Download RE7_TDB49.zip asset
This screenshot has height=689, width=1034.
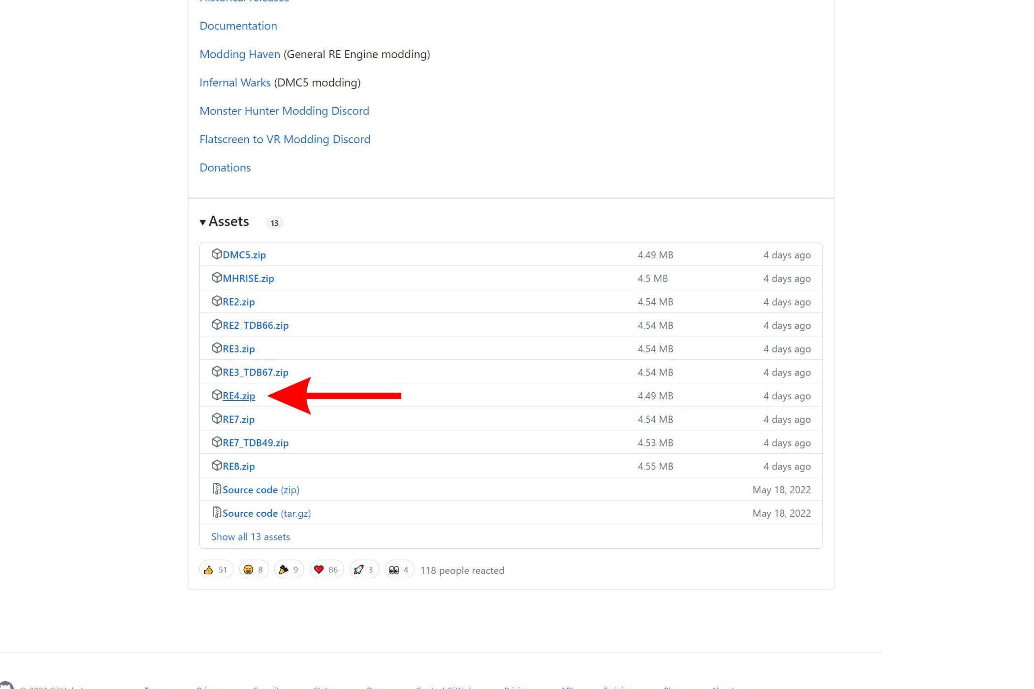256,443
